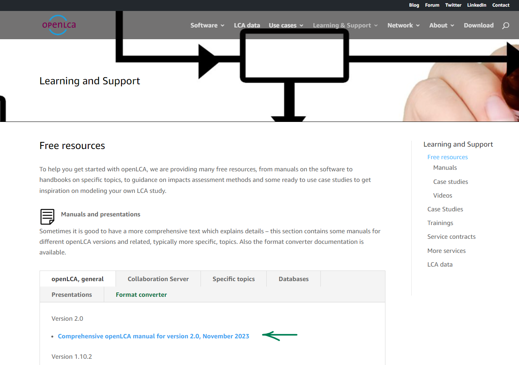Viewport: 519px width, 365px height.
Task: Click the Manuals and presentations heading
Action: [101, 214]
